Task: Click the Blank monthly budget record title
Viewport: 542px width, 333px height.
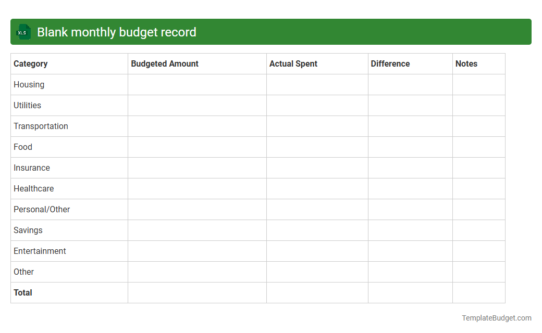Action: click(x=116, y=32)
